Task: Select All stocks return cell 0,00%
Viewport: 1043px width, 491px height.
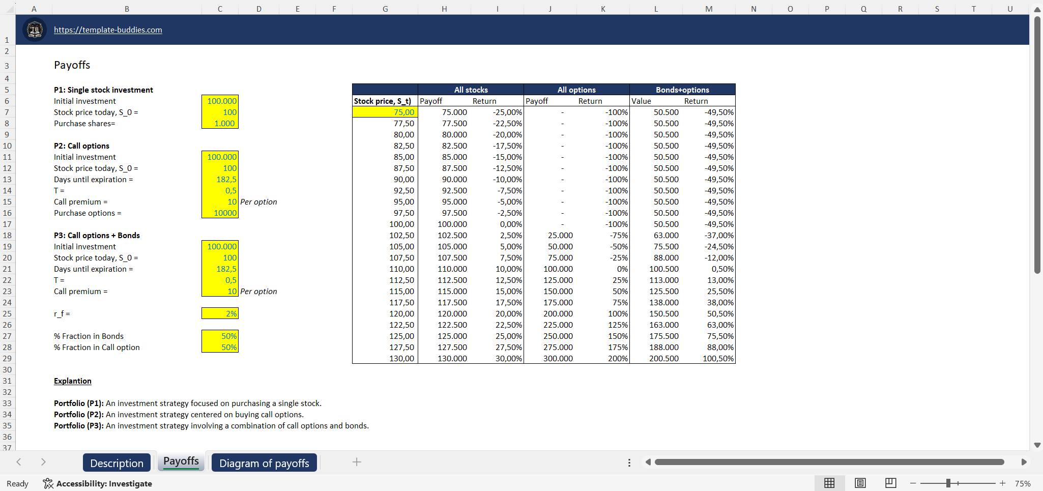Action: click(497, 224)
